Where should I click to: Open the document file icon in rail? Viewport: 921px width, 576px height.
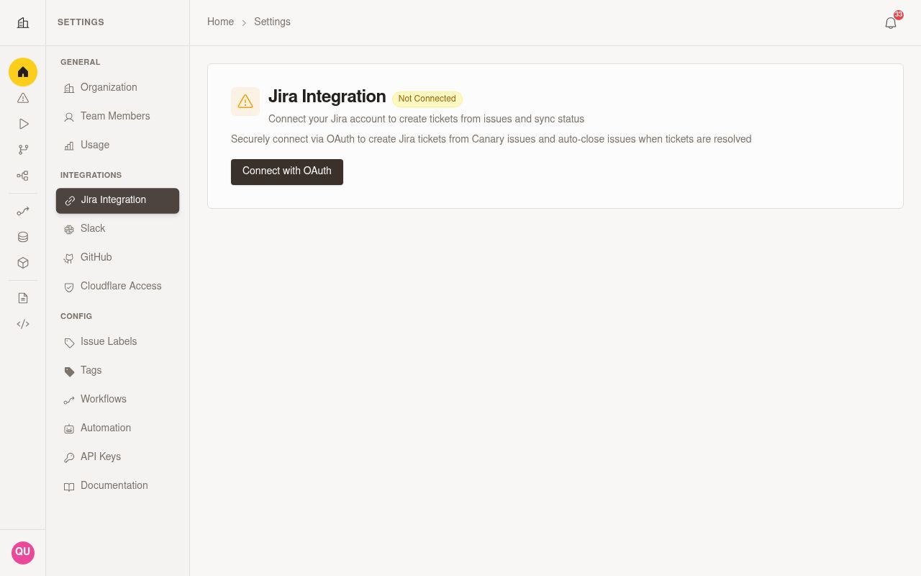(x=23, y=298)
